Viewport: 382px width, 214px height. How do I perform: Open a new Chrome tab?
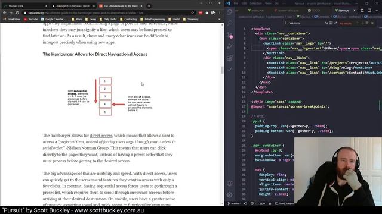(x=149, y=6)
